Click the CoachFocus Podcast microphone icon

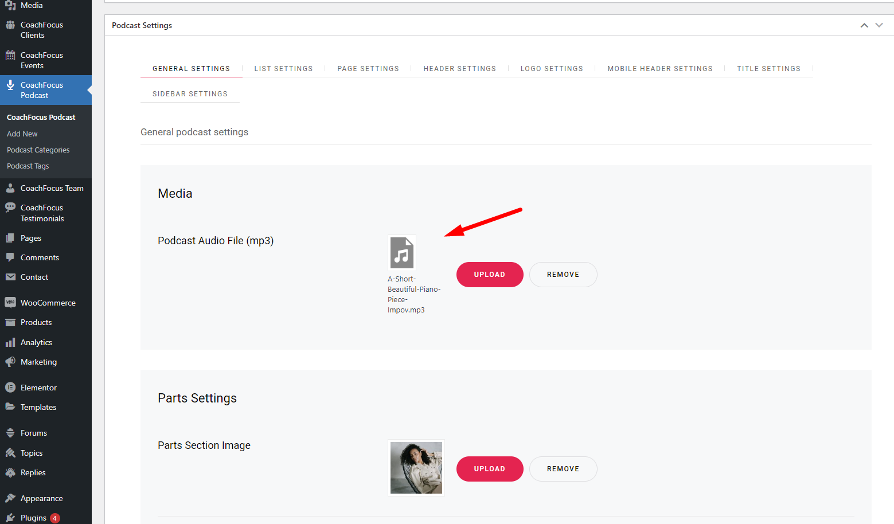[10, 85]
